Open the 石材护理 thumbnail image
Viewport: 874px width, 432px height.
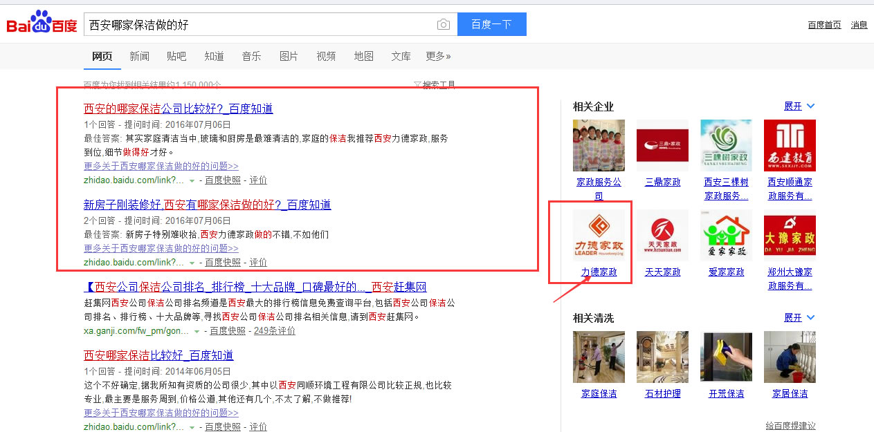[x=662, y=357]
